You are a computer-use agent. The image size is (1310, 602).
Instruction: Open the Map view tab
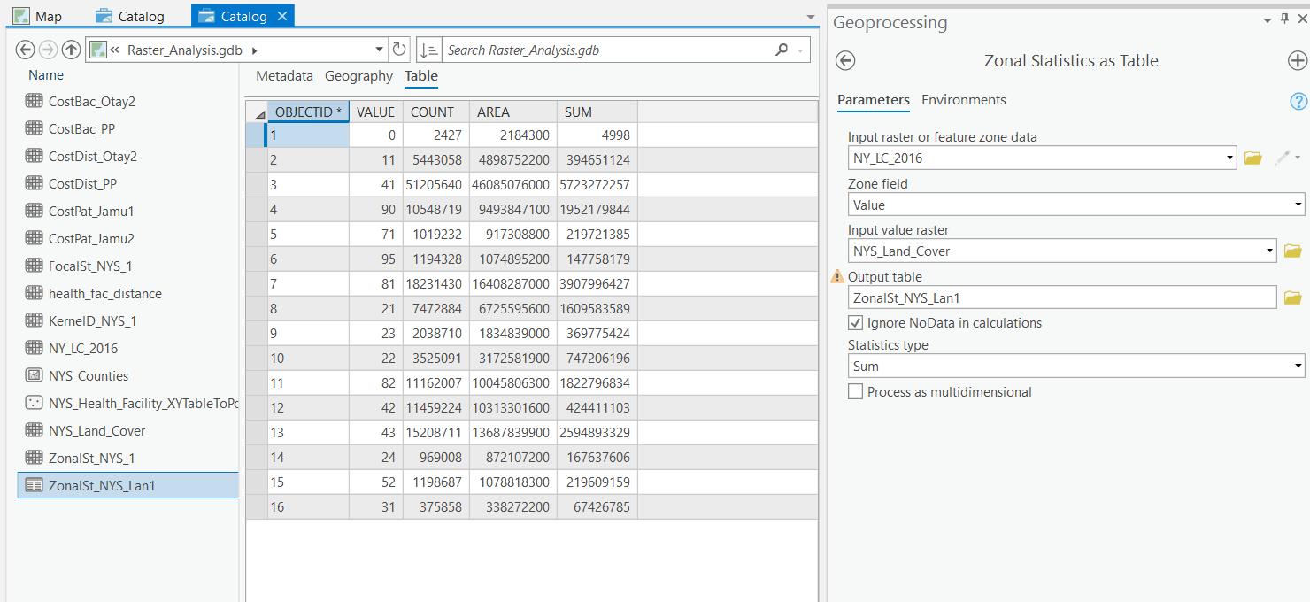tap(39, 16)
